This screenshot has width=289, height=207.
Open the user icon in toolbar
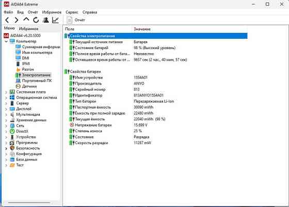coord(46,20)
